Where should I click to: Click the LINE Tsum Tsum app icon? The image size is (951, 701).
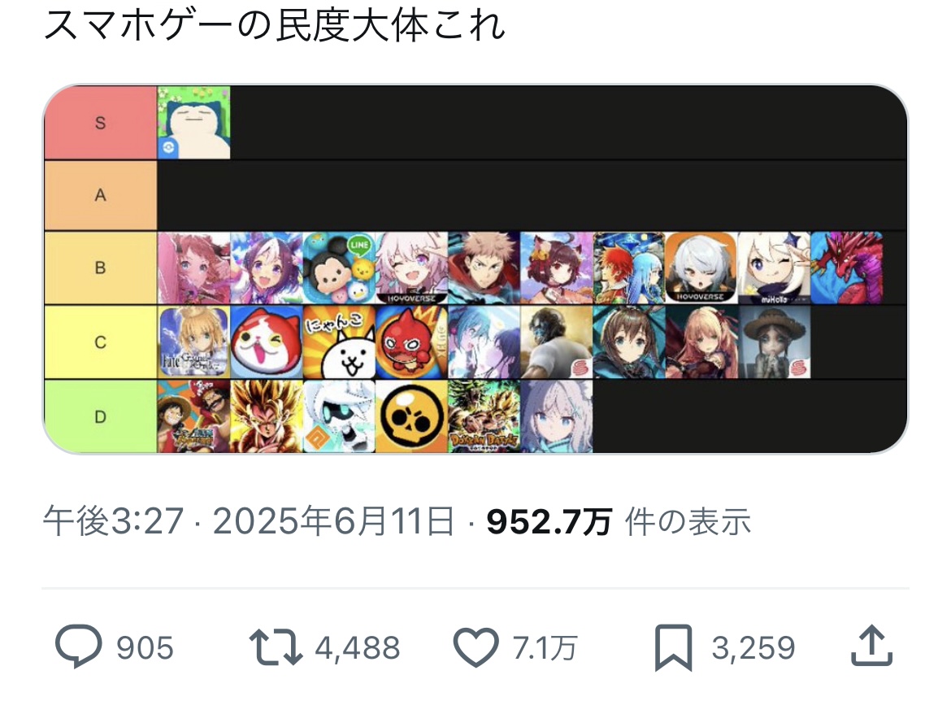339,268
